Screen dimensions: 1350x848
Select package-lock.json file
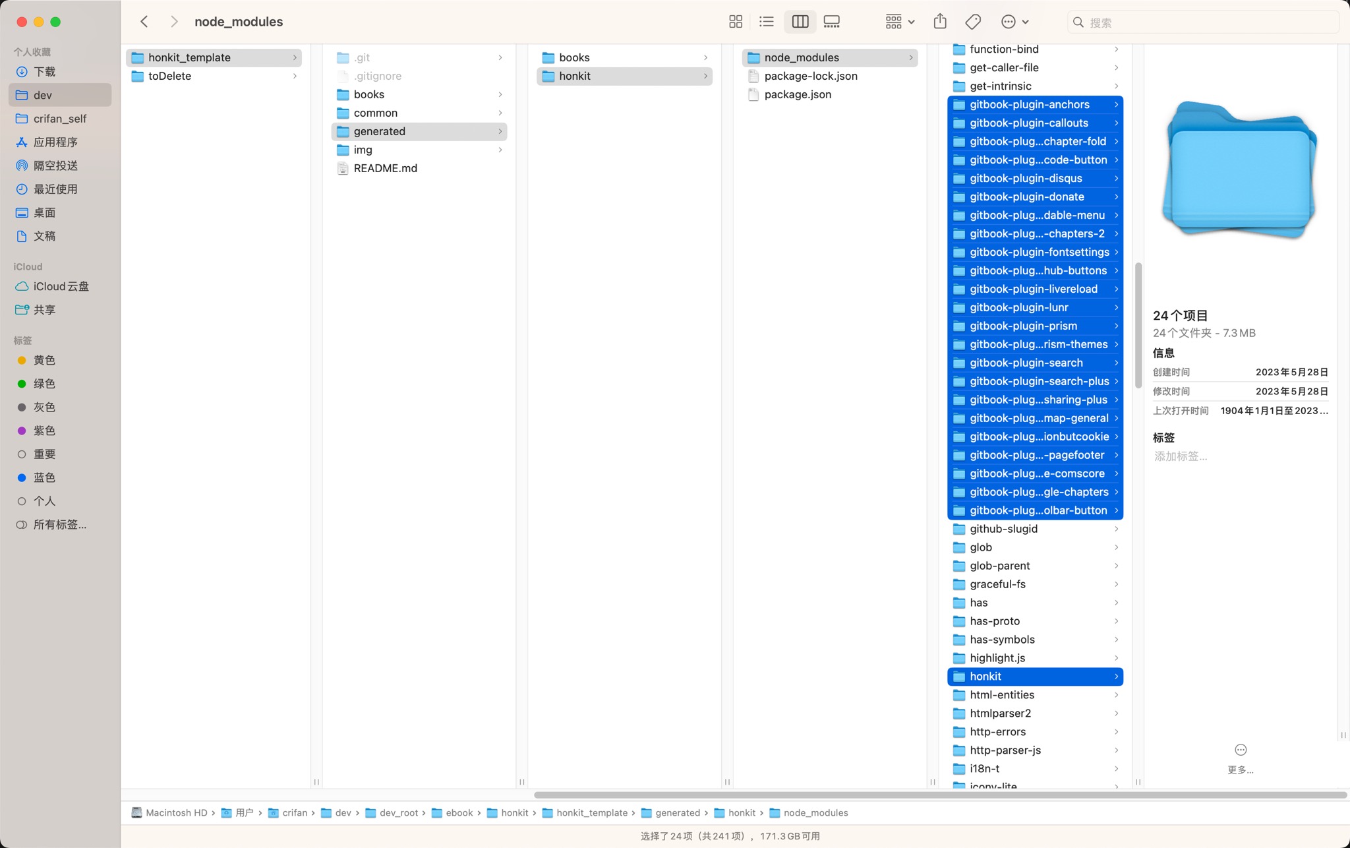point(811,76)
